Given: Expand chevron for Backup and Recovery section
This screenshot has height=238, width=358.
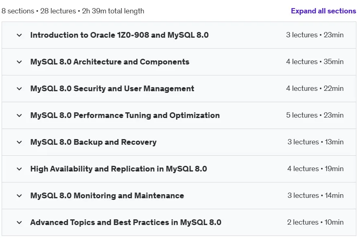Looking at the screenshot, I should (19, 142).
